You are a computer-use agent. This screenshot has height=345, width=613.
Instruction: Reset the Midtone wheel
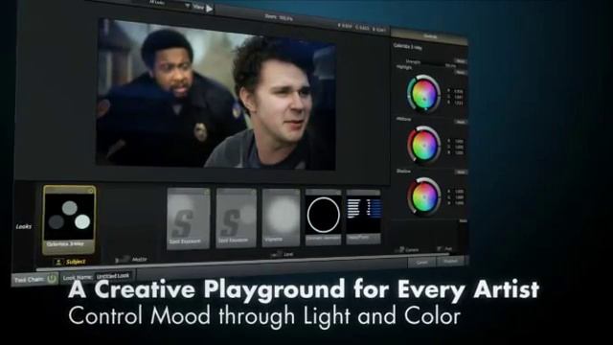point(461,122)
